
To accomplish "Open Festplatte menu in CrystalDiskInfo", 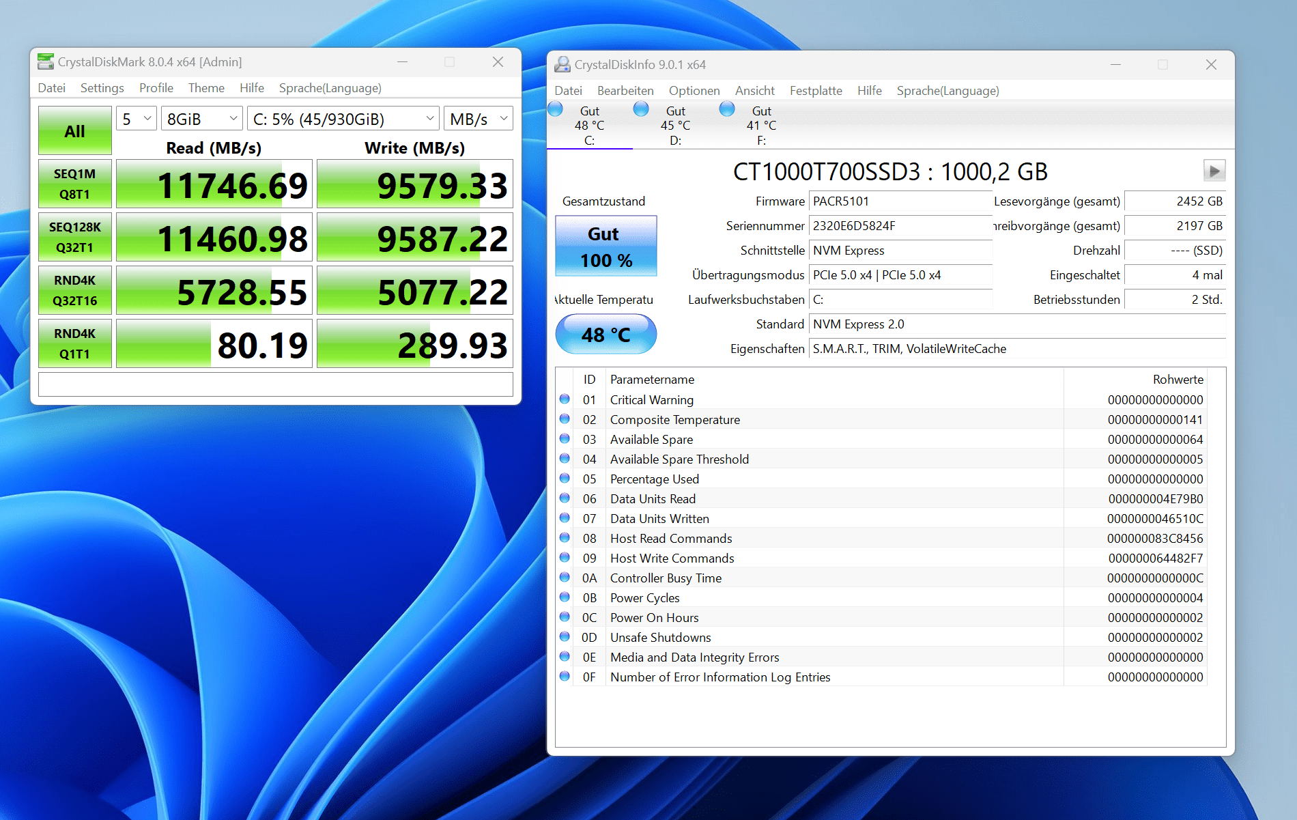I will 816,91.
